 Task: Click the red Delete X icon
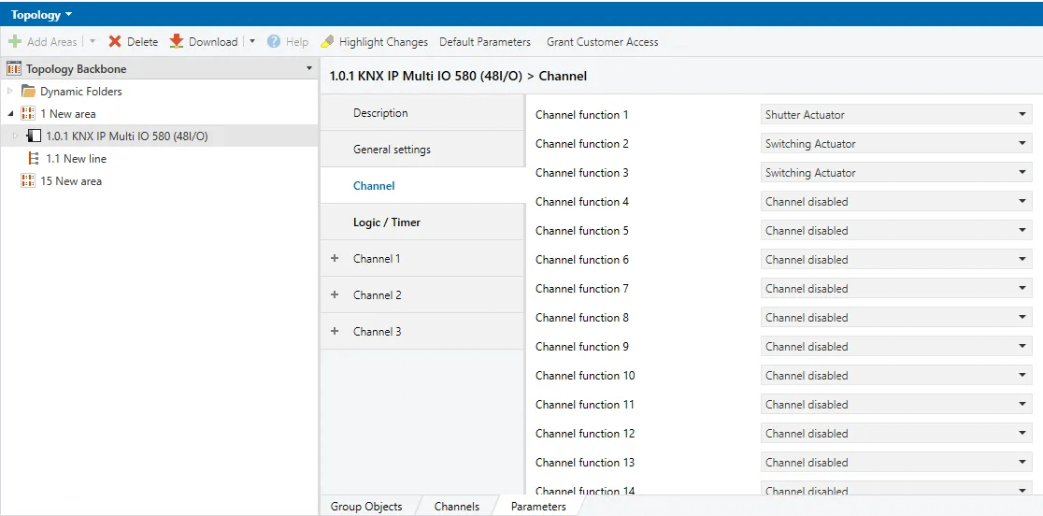(115, 42)
